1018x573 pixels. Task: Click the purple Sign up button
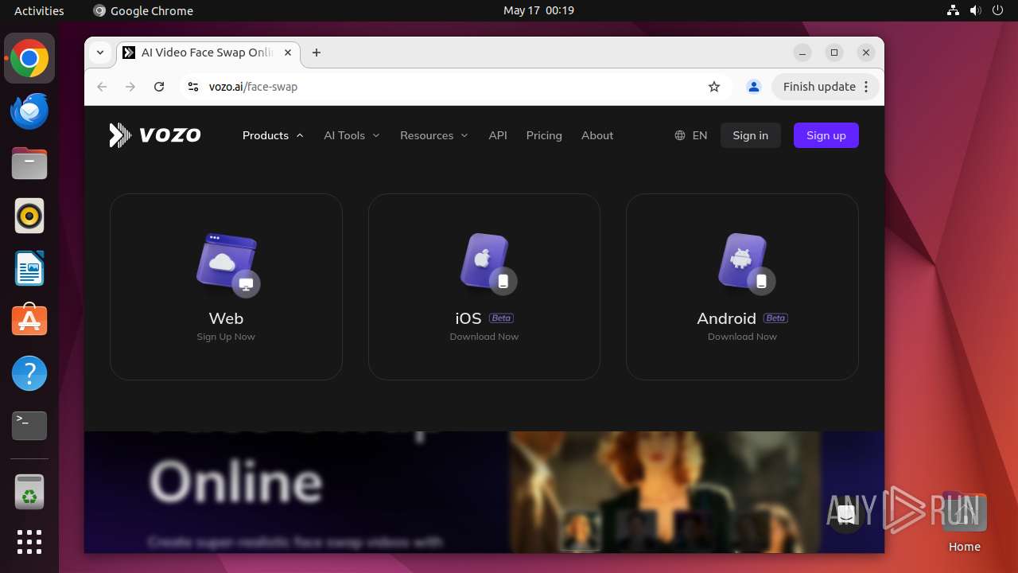point(826,135)
